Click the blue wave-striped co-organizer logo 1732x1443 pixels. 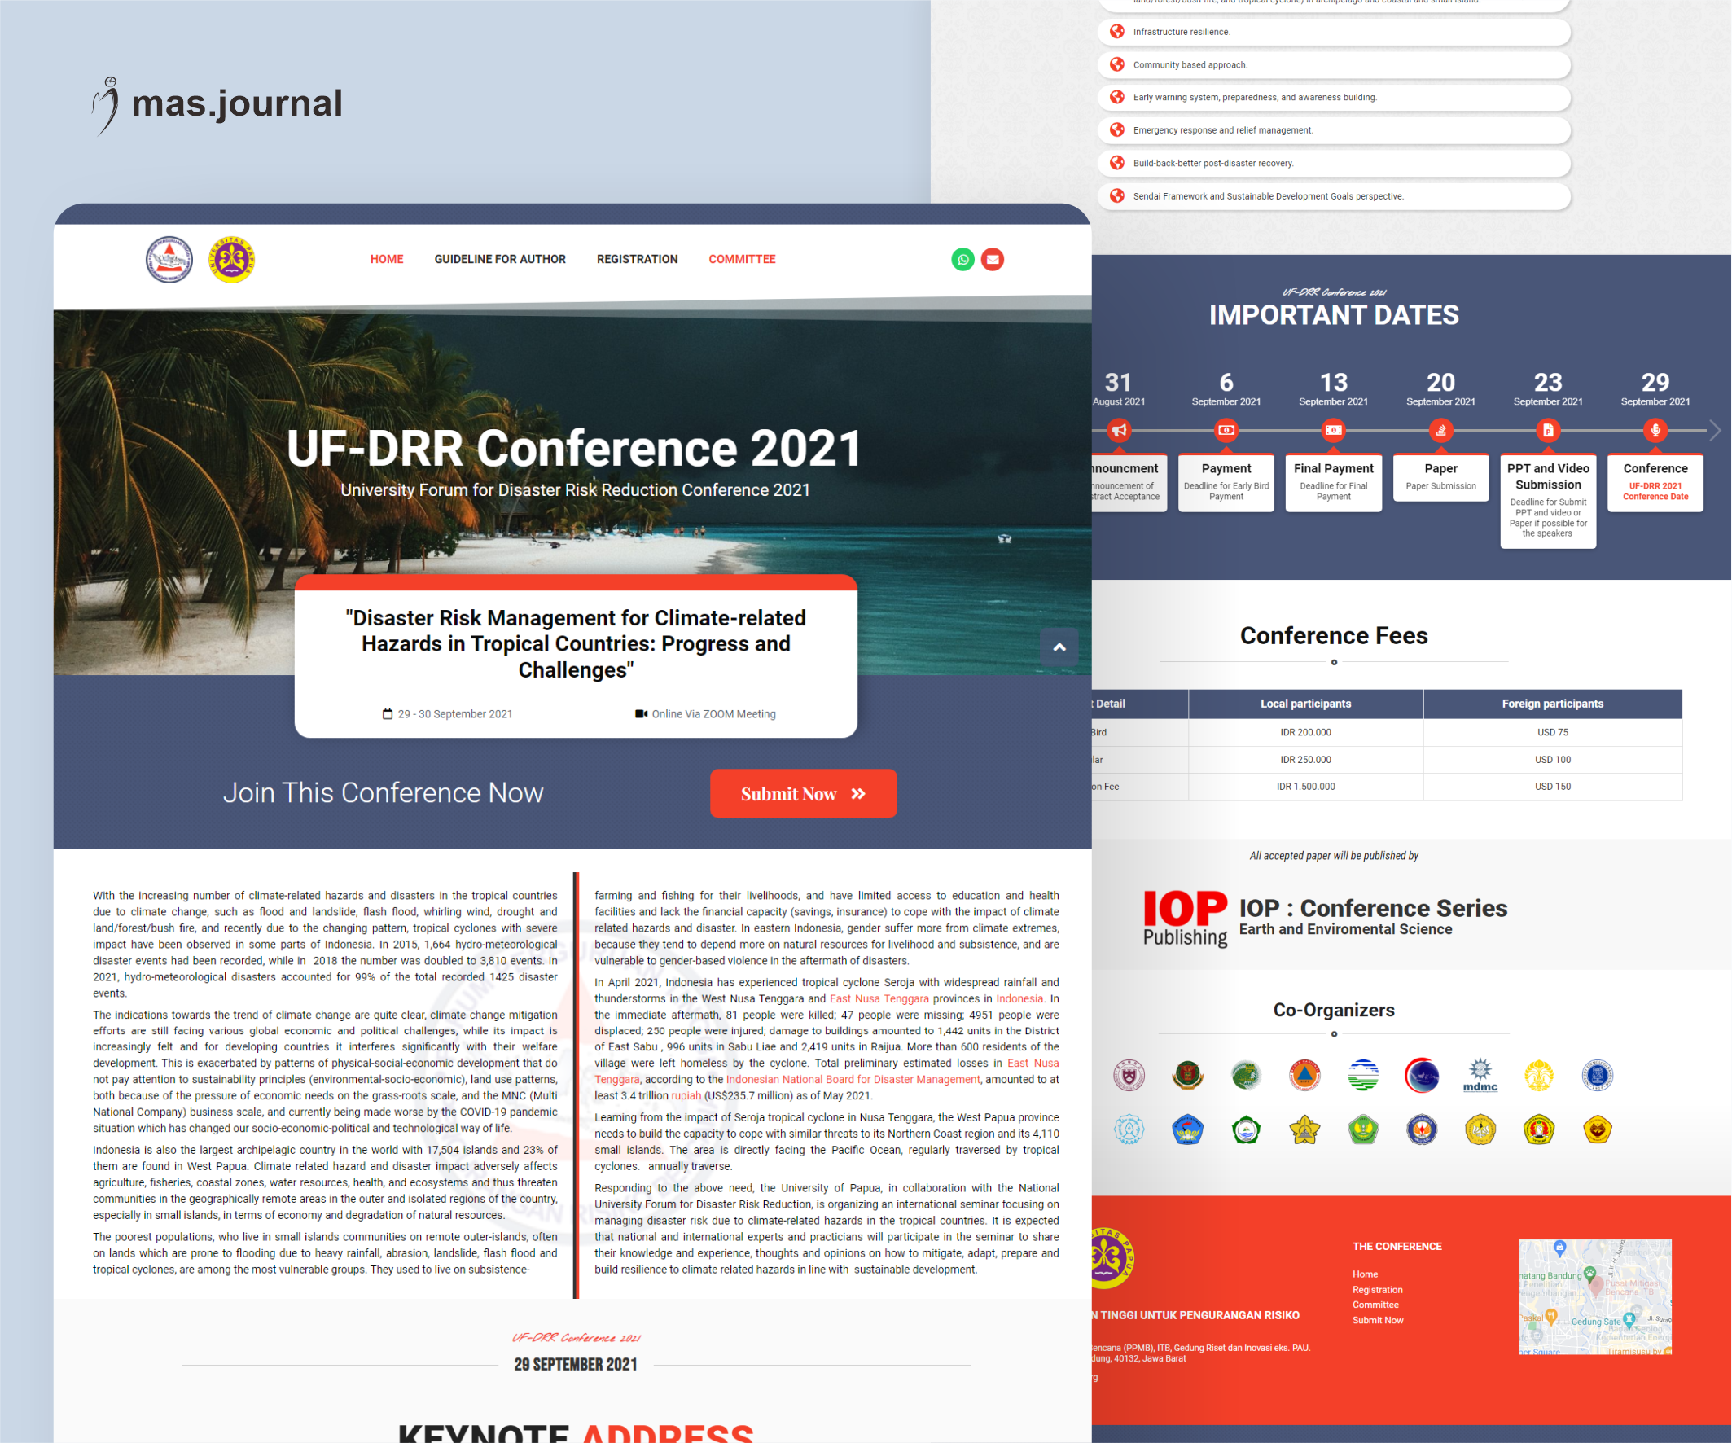(x=1363, y=1075)
